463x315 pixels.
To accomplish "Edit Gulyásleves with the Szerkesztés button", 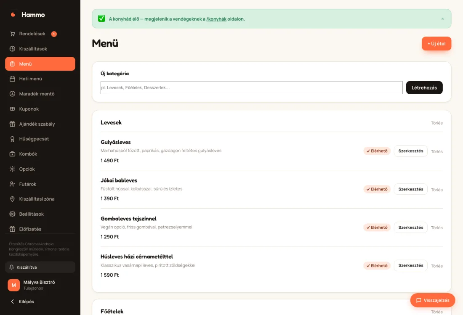I will point(411,151).
